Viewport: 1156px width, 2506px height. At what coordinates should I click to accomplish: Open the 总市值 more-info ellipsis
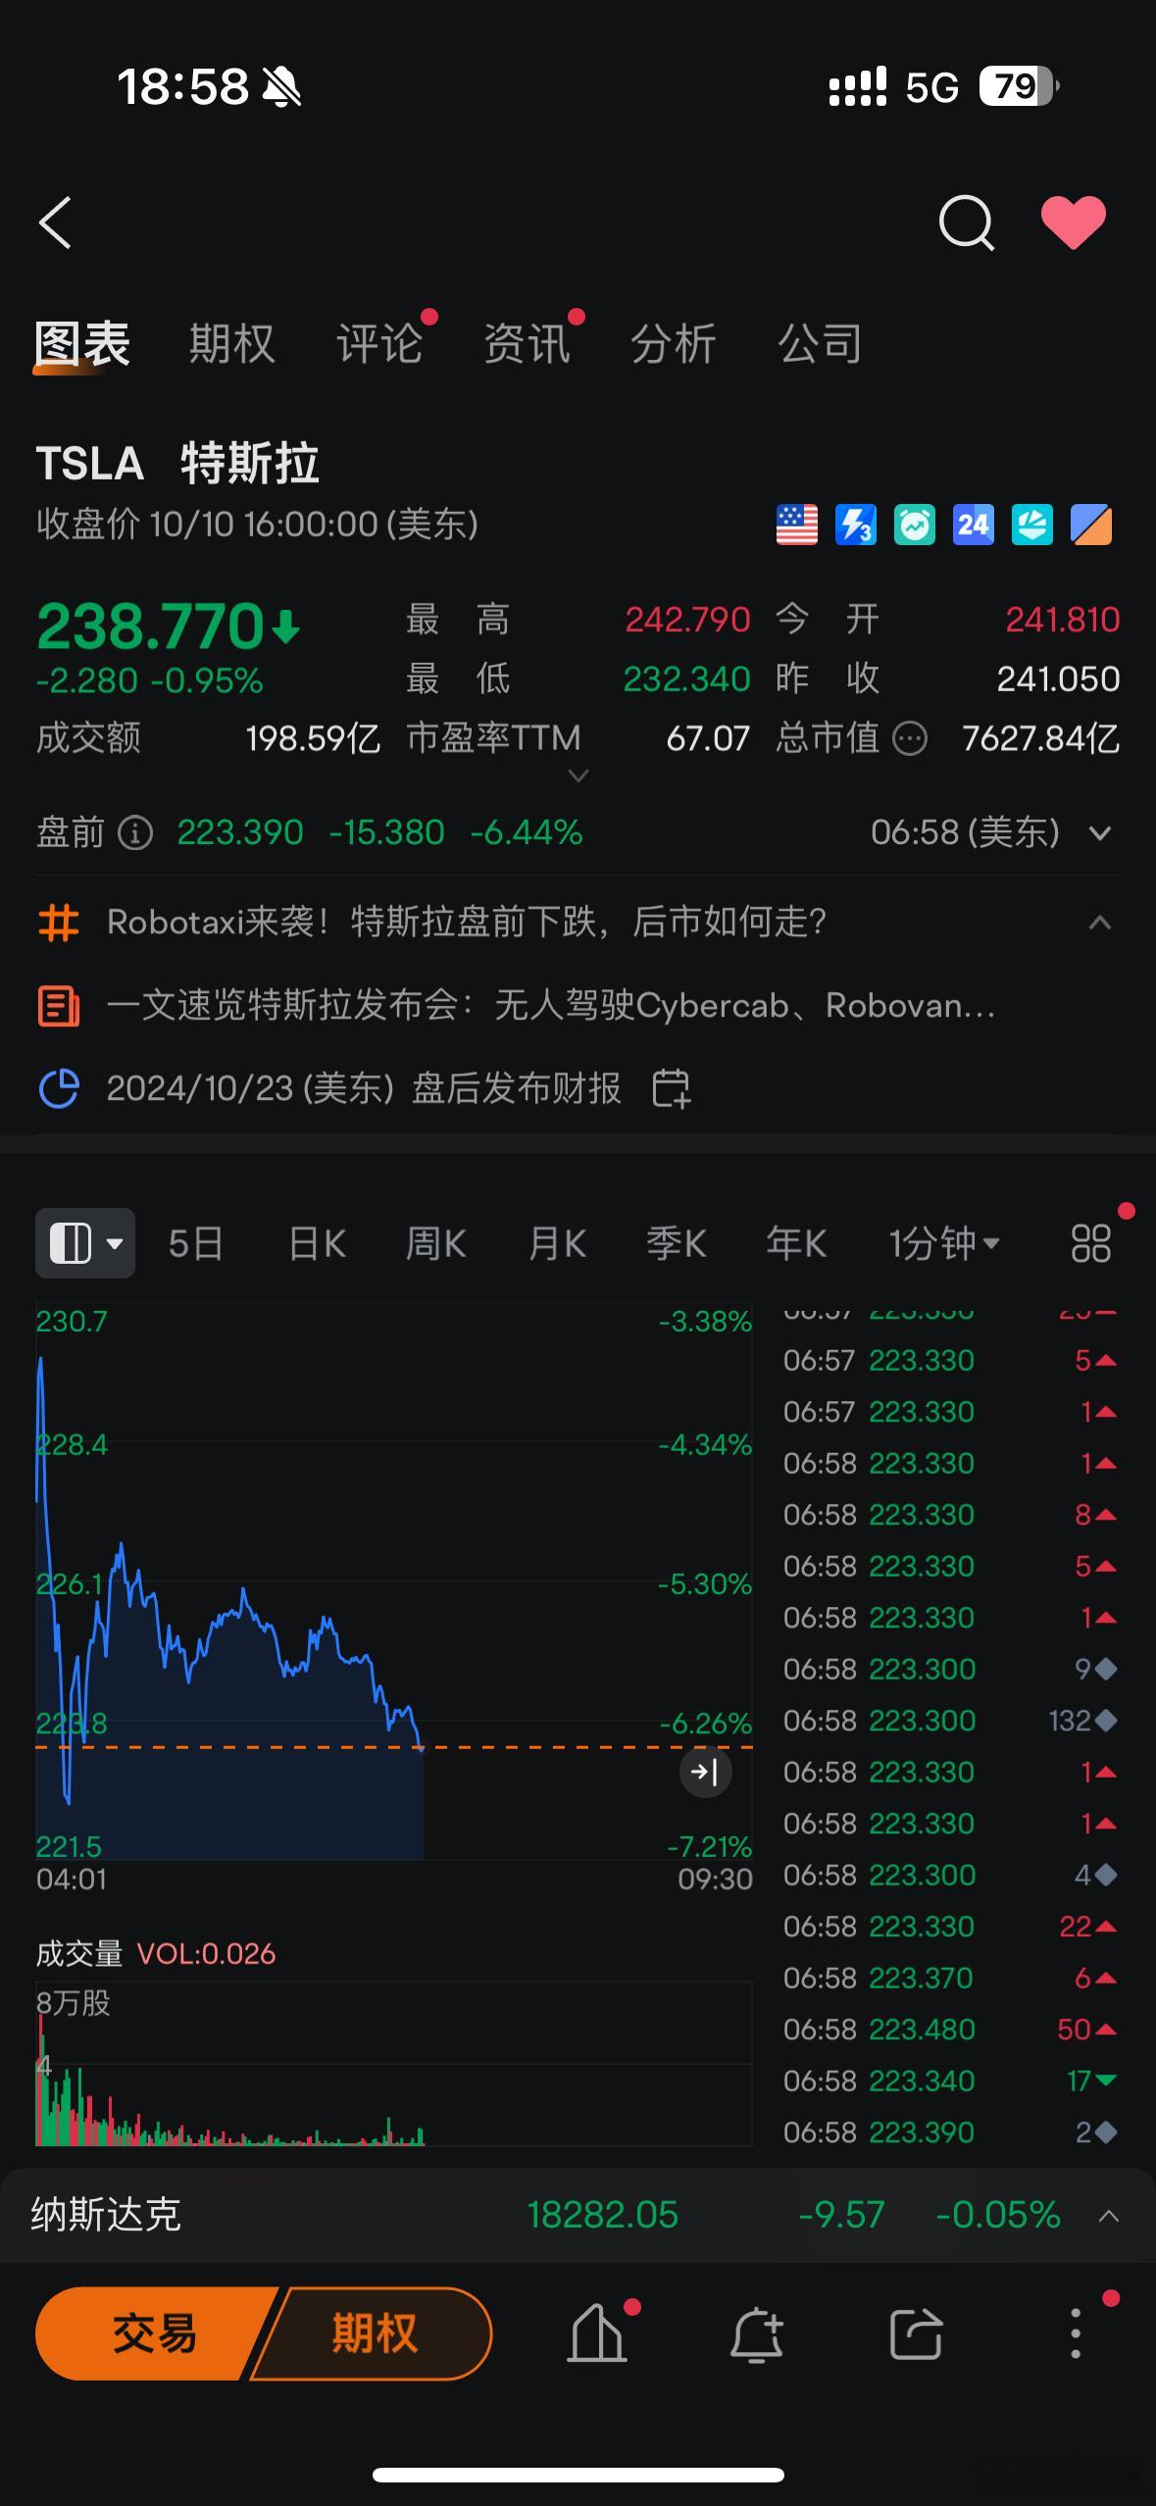click(x=910, y=738)
